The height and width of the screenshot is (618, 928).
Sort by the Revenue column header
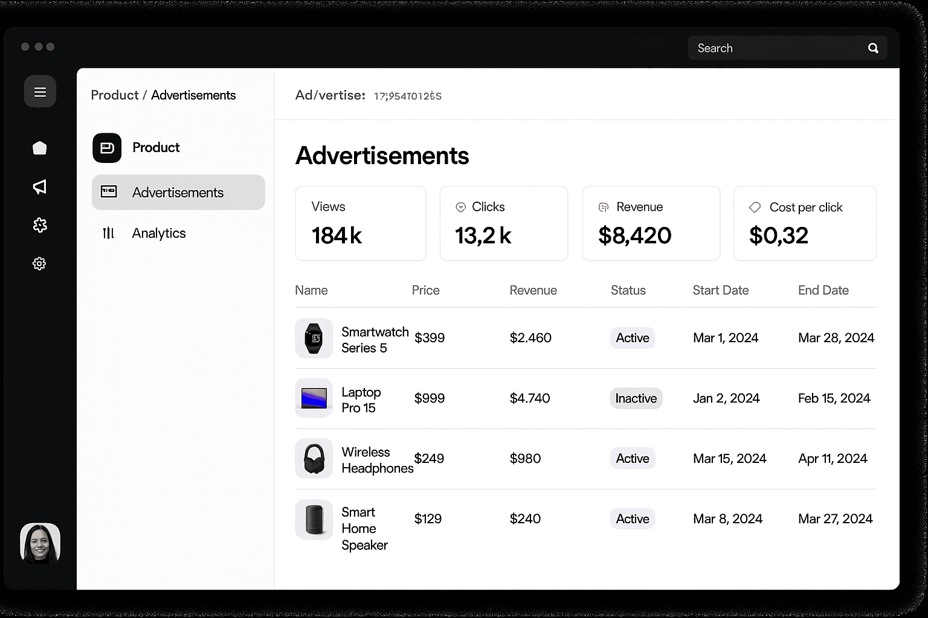[533, 290]
